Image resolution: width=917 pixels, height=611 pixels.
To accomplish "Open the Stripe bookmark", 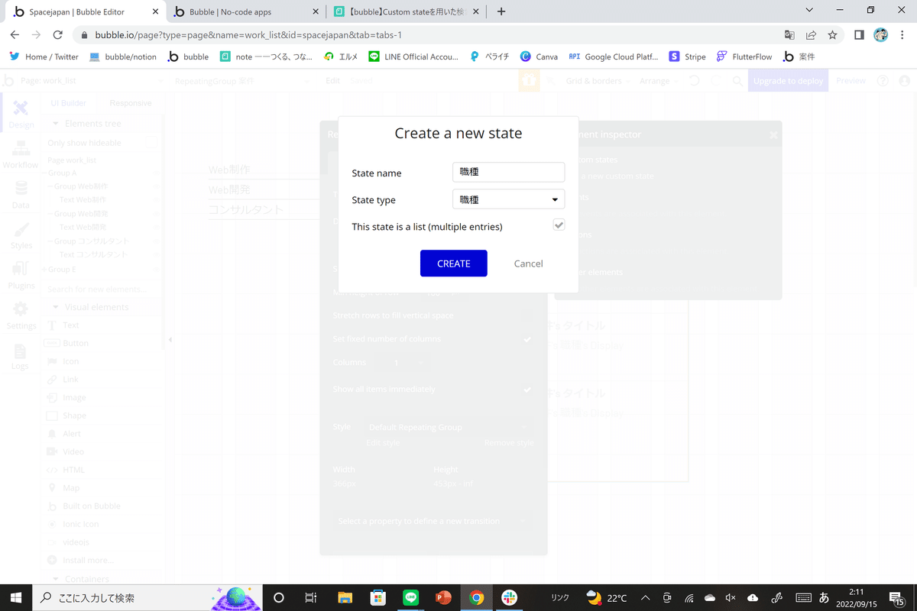I will click(x=687, y=57).
